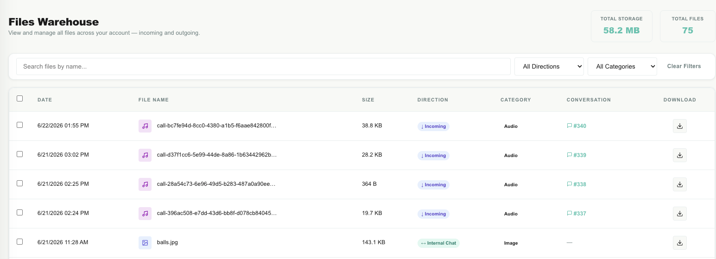Click the 143.1 KB size value
The image size is (716, 259).
tap(374, 242)
